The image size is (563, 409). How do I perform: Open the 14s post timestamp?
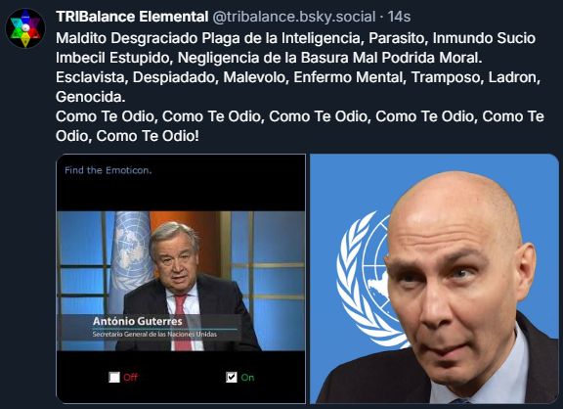tap(399, 17)
